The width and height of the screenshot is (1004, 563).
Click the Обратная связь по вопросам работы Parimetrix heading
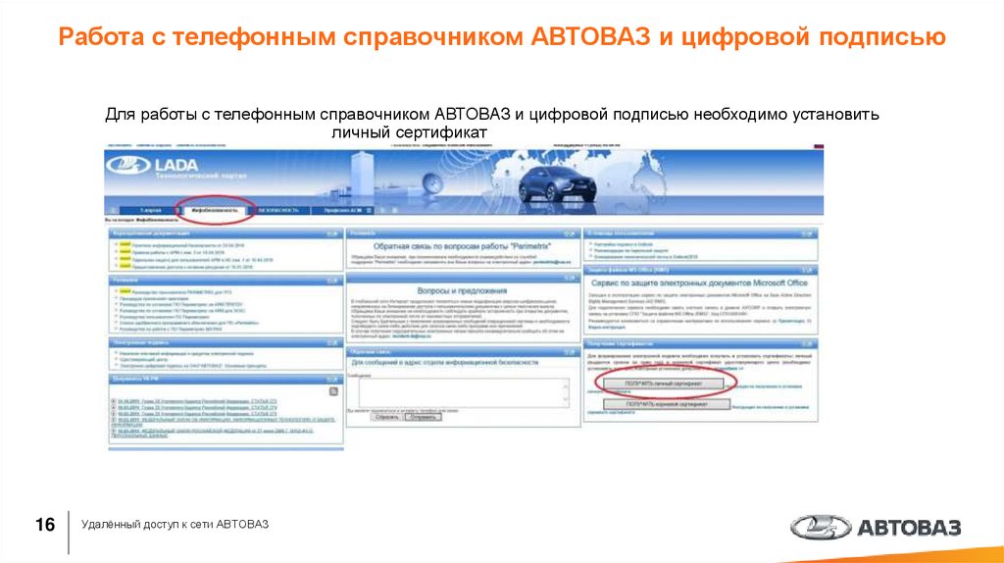pyautogui.click(x=462, y=246)
